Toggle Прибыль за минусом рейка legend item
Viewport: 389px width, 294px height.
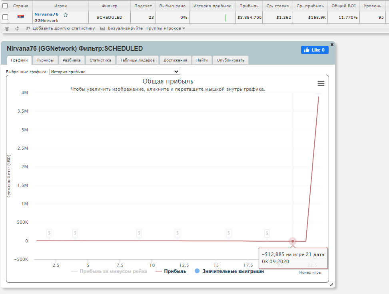[109, 271]
